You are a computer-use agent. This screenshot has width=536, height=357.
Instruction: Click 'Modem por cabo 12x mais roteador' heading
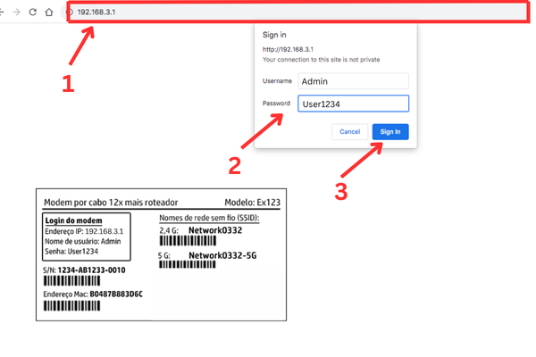pyautogui.click(x=111, y=203)
